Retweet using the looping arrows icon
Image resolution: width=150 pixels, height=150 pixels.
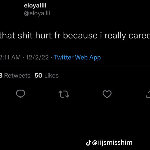pyautogui.click(x=64, y=94)
